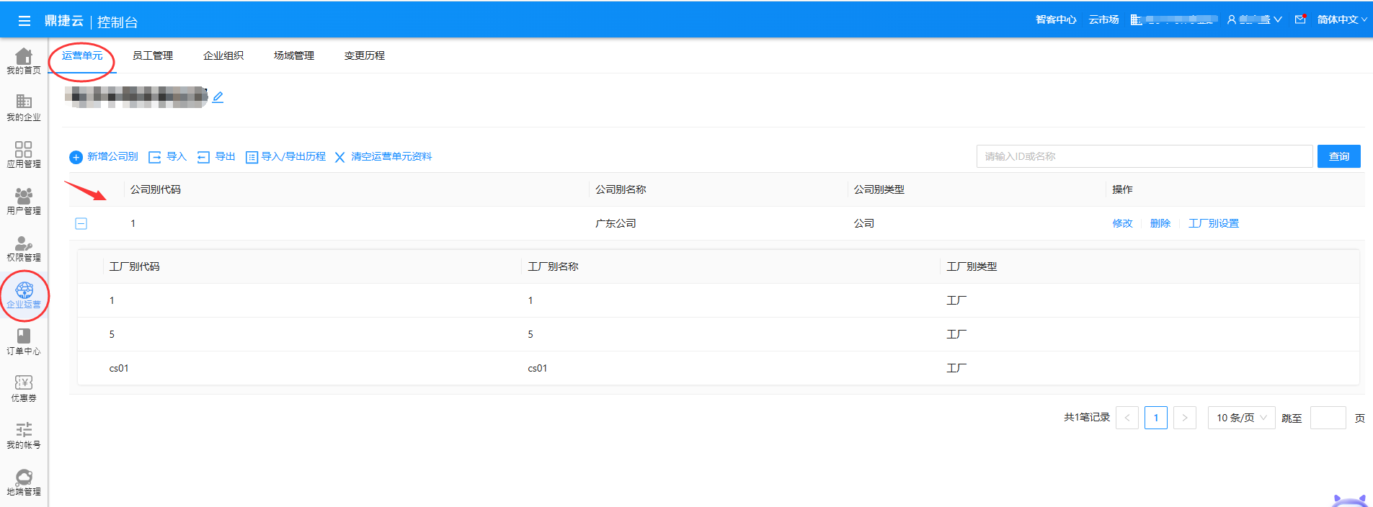The width and height of the screenshot is (1373, 507).
Task: Click the edit pencil beside company name
Action: pyautogui.click(x=218, y=97)
